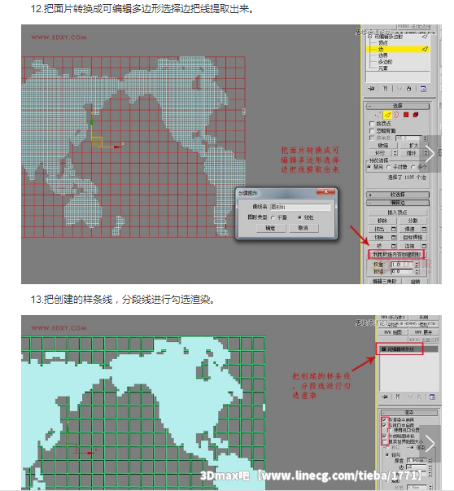Expand the 软选择 (Soft Selection) rollout

[x=398, y=195]
